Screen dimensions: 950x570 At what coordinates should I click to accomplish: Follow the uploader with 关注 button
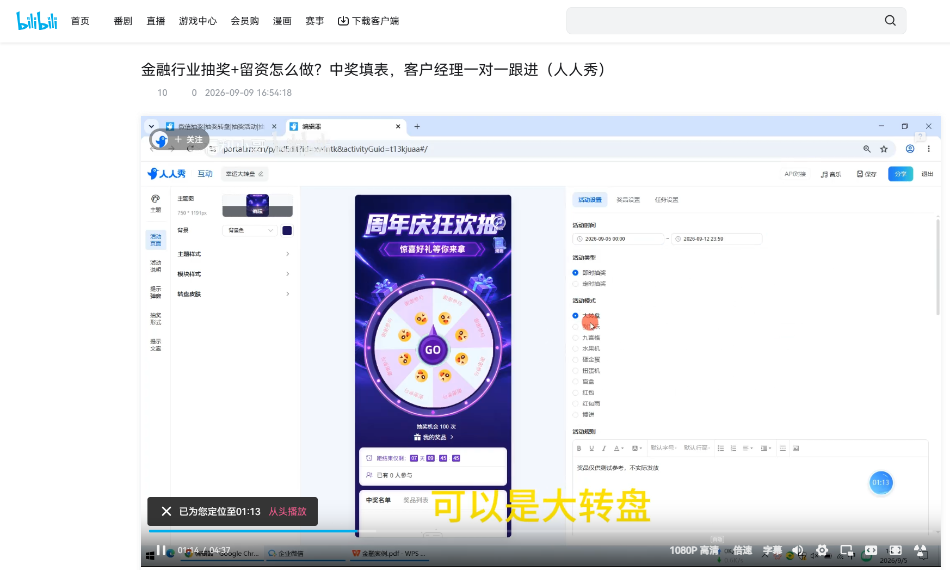tap(188, 140)
